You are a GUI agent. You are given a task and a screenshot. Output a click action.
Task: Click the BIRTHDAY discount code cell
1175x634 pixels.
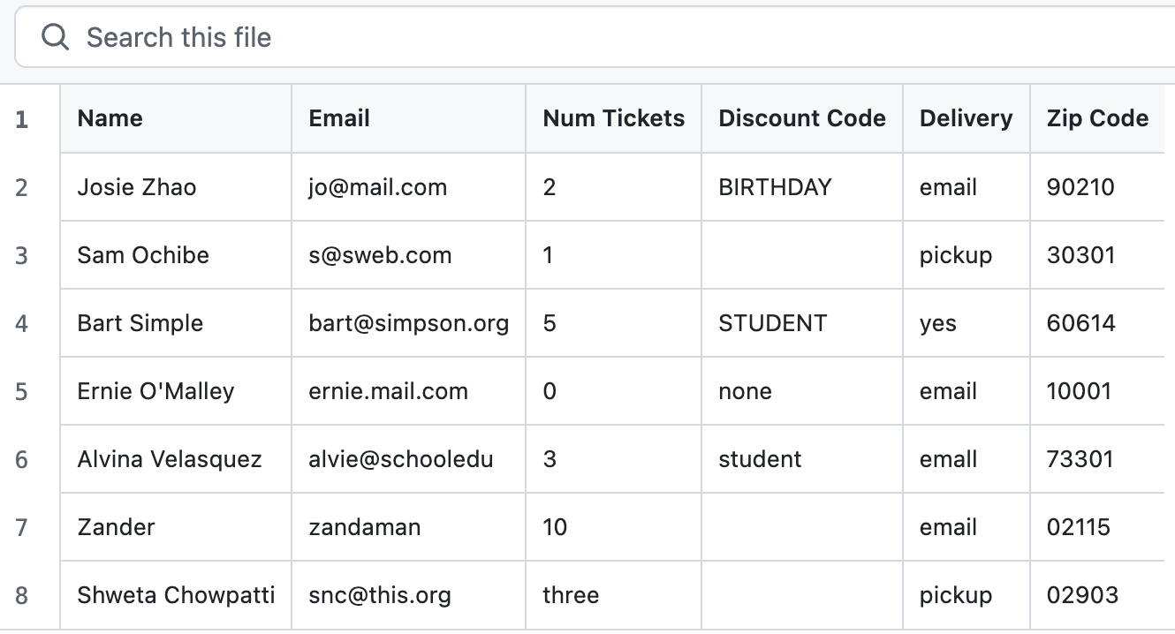tap(802, 187)
